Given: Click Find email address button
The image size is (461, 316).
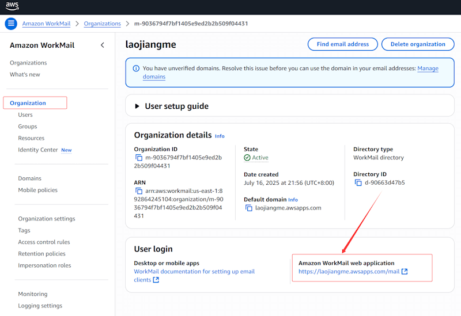Looking at the screenshot, I should (342, 44).
